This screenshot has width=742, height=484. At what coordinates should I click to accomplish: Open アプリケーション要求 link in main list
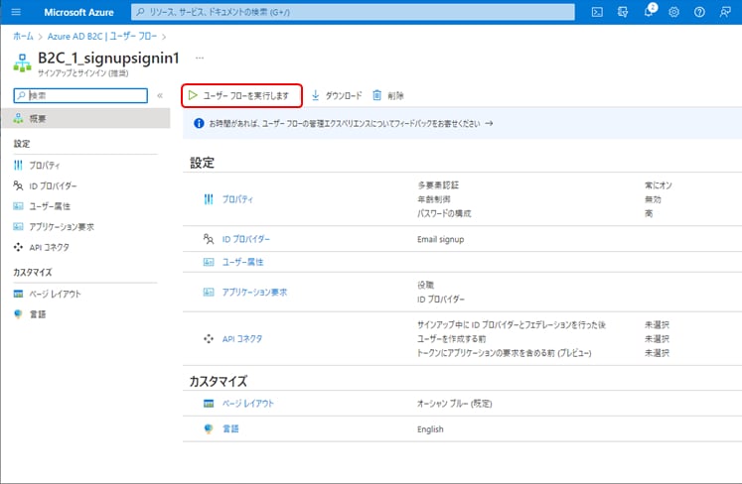(x=254, y=293)
